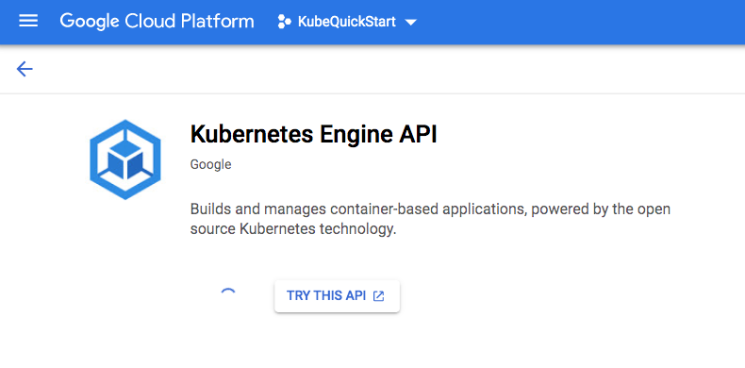Open the hamburger navigation menu
The width and height of the screenshot is (745, 368).
[28, 22]
